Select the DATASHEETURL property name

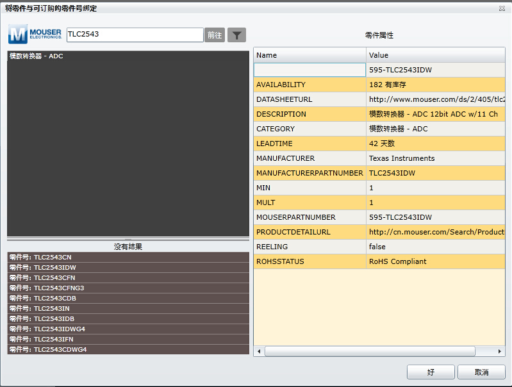coord(310,99)
